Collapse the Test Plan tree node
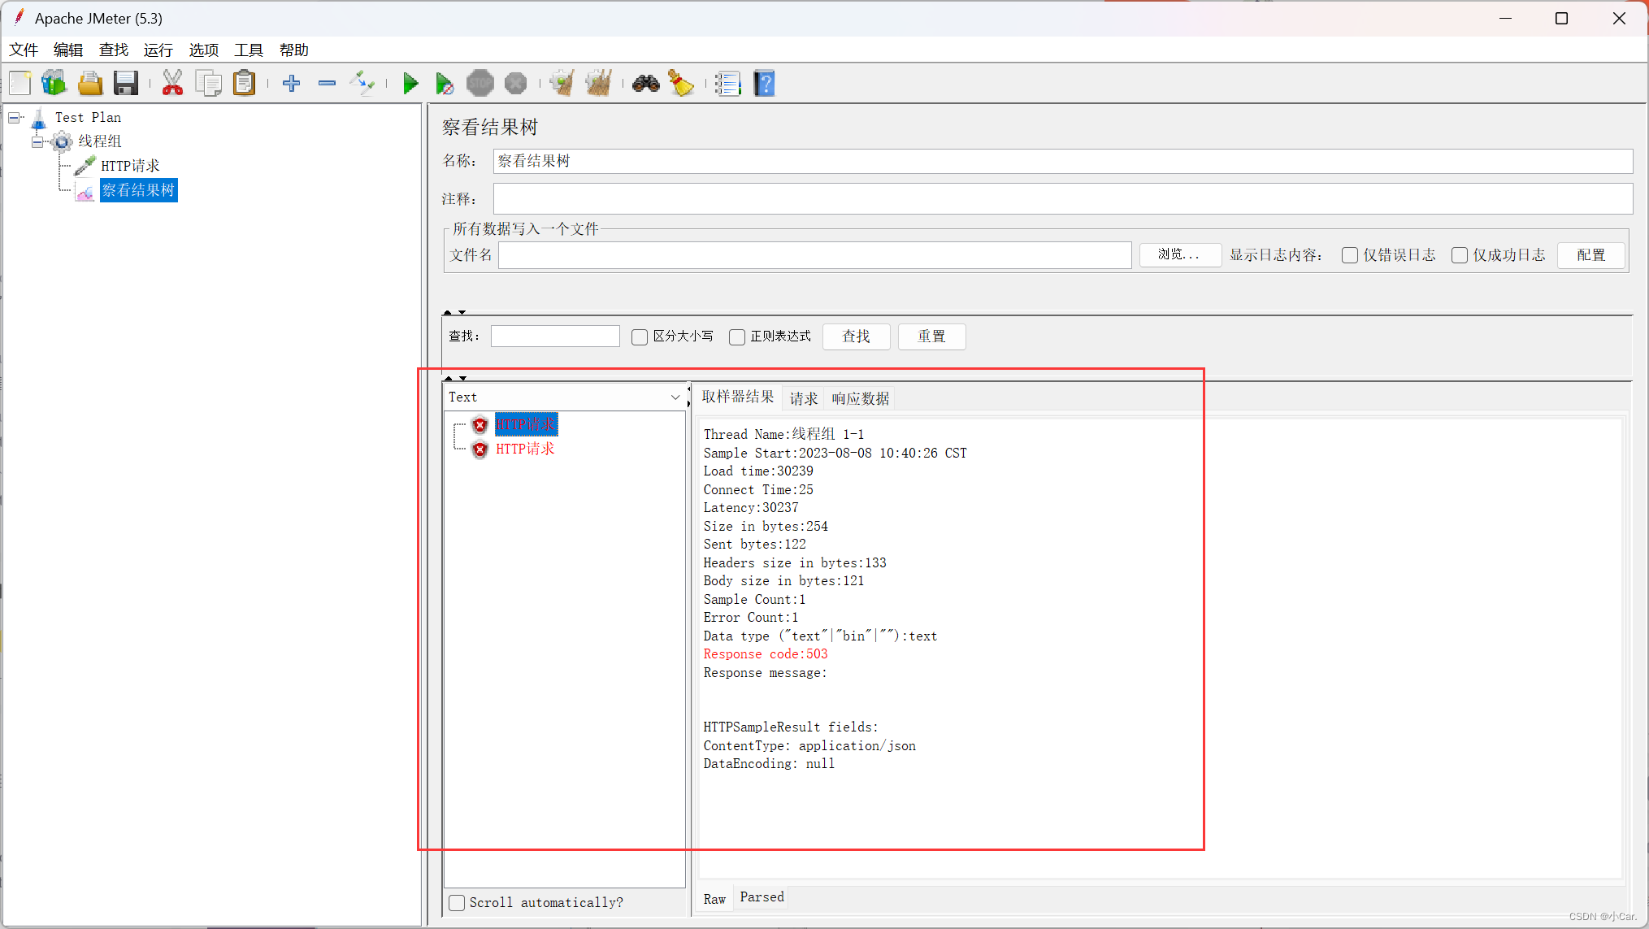 pyautogui.click(x=14, y=118)
